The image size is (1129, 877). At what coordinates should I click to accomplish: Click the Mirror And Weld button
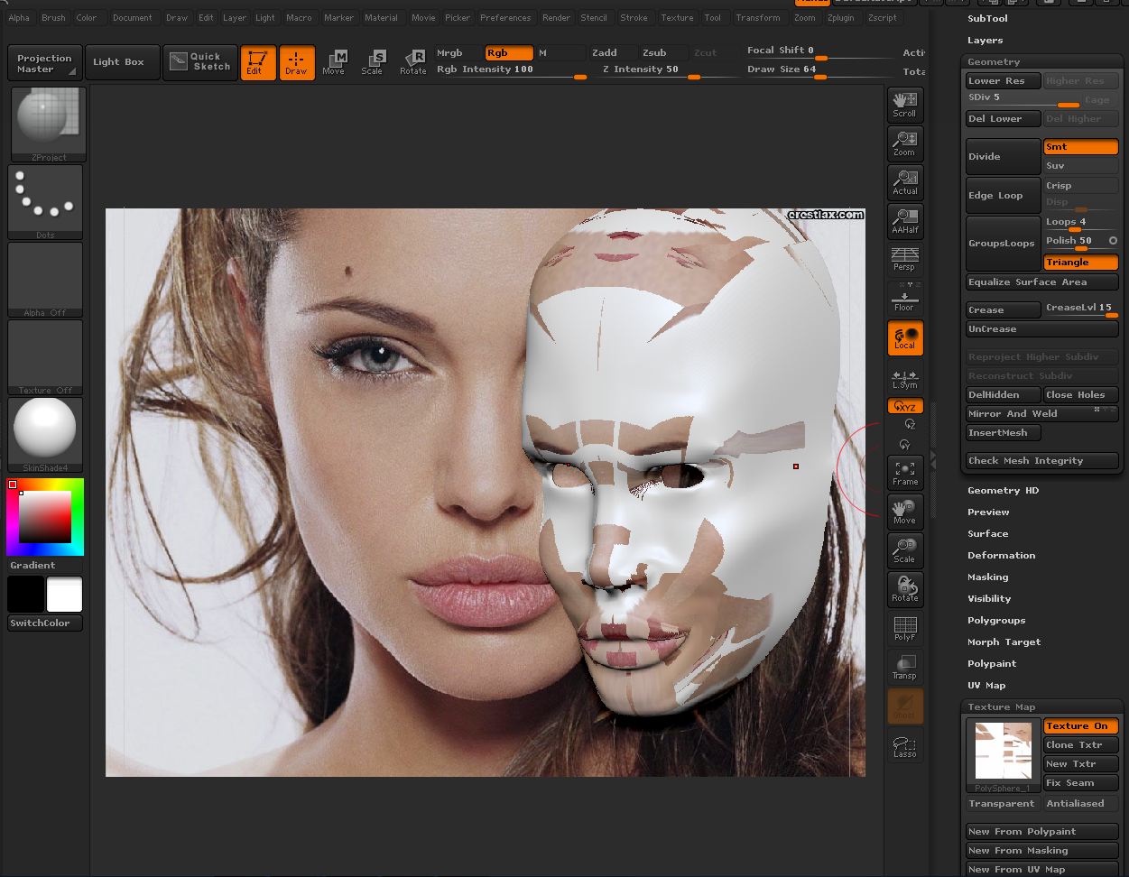pyautogui.click(x=1041, y=414)
